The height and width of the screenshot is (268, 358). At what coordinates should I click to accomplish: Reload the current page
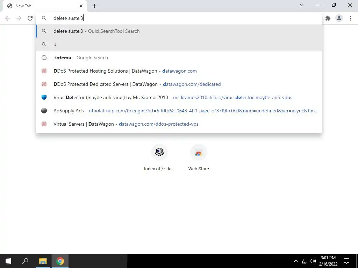(x=30, y=18)
